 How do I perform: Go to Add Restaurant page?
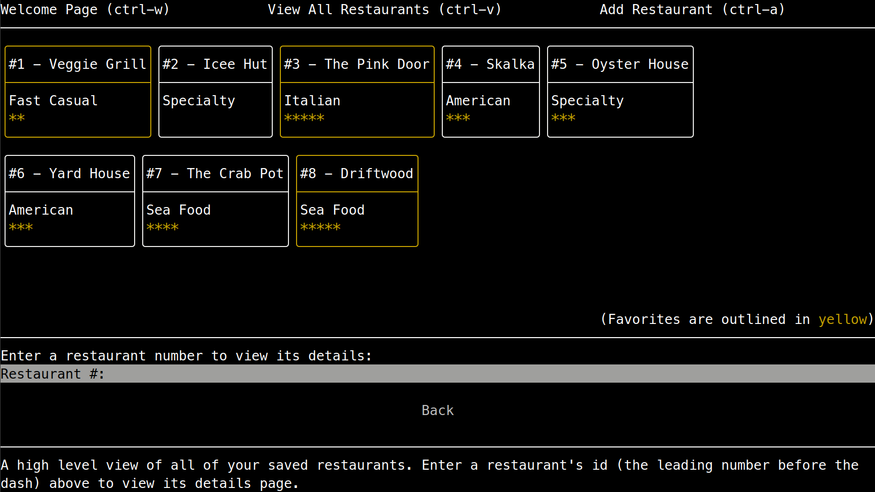692,10
